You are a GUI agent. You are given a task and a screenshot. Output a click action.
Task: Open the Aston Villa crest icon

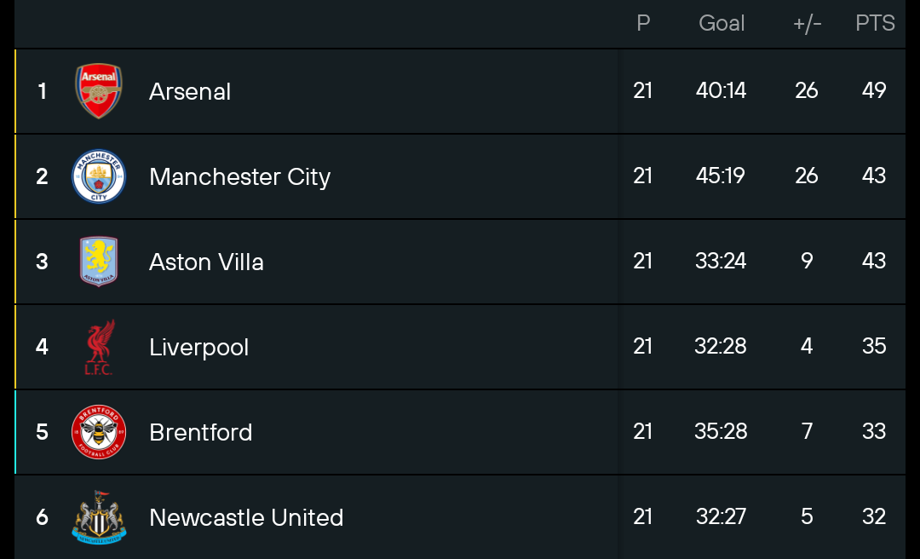coord(99,262)
